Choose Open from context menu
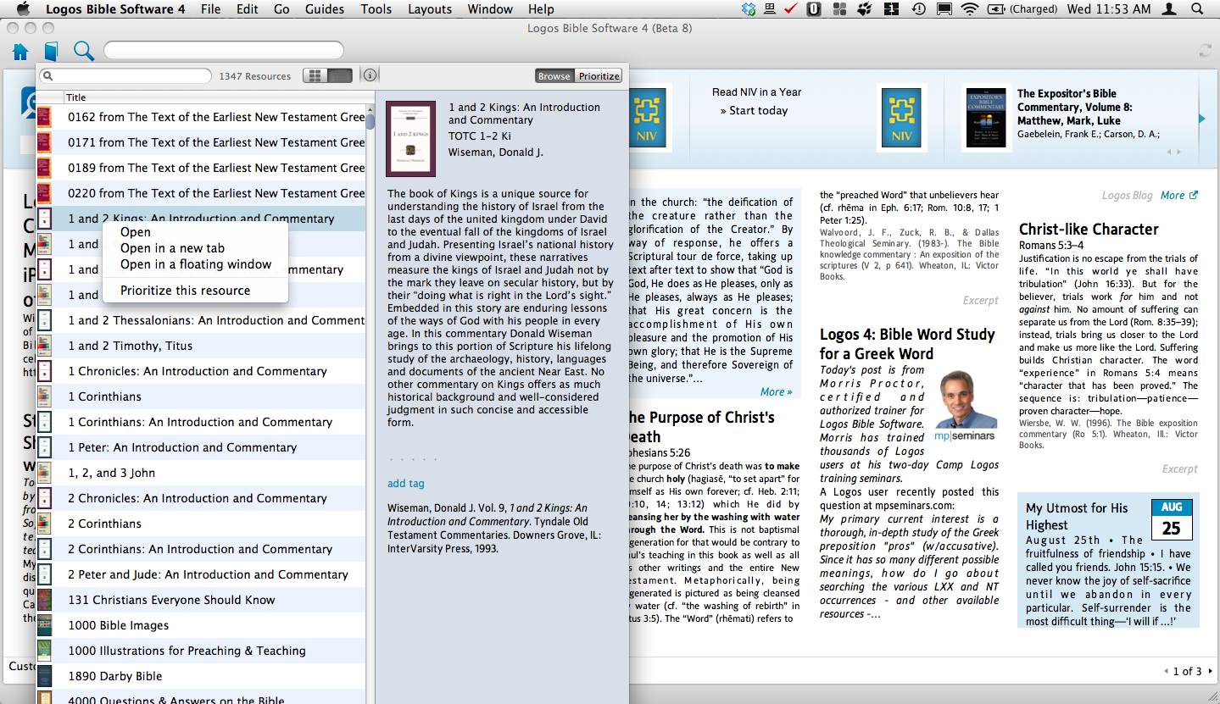This screenshot has height=704, width=1220. pyautogui.click(x=136, y=232)
